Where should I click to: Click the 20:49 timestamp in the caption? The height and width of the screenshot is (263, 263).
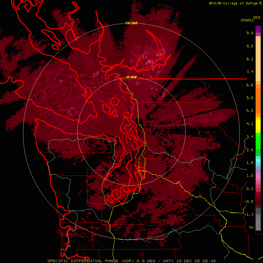[x=209, y=261]
